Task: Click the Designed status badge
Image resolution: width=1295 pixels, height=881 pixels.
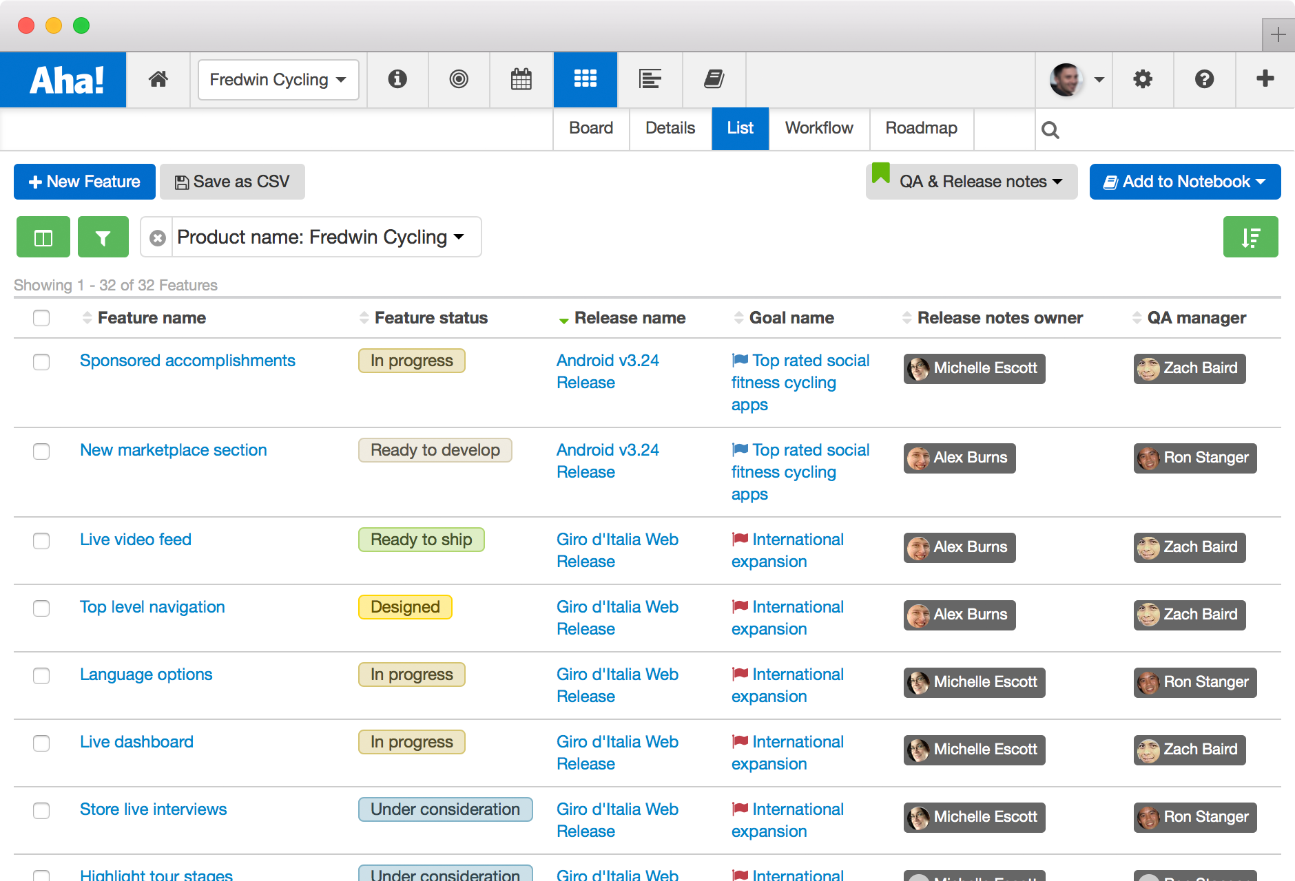Action: [405, 607]
